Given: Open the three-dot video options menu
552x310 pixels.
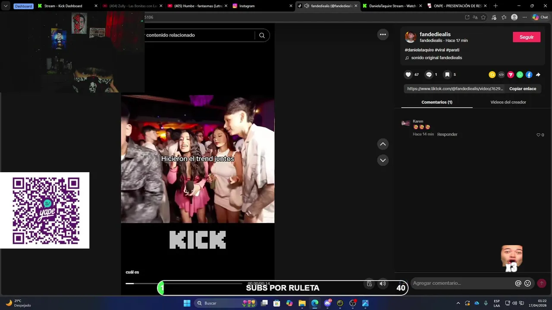Looking at the screenshot, I should [x=383, y=34].
